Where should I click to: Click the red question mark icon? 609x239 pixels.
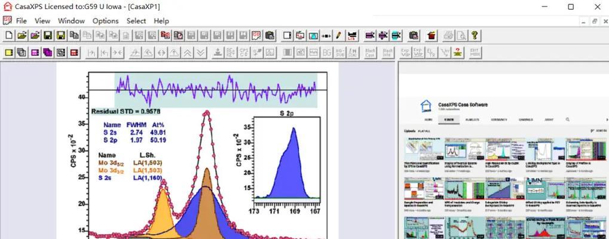tap(459, 53)
